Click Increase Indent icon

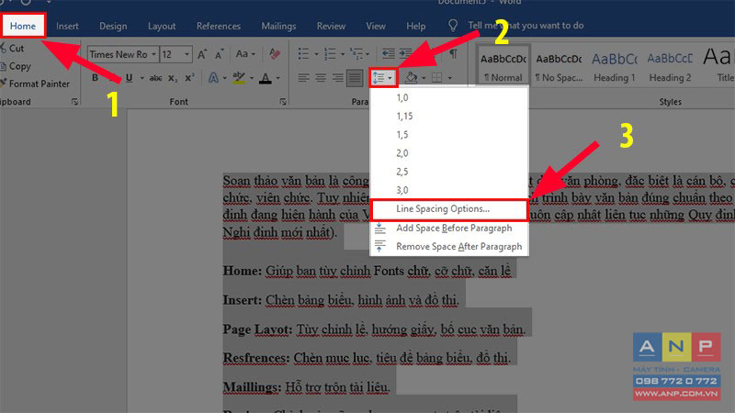click(x=406, y=53)
